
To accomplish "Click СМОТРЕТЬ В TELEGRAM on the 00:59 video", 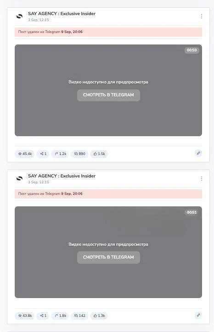I will 108,95.
